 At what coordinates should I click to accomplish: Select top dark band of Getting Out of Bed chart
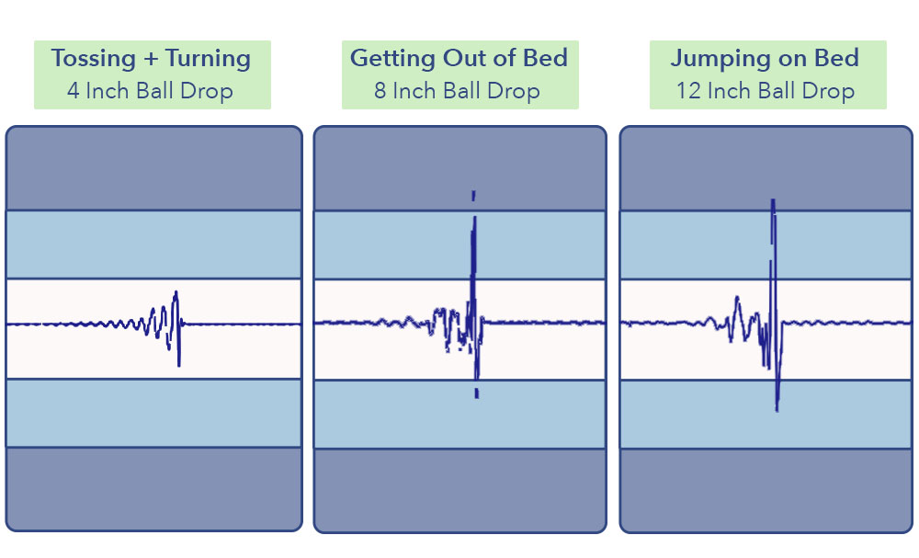pos(386,168)
